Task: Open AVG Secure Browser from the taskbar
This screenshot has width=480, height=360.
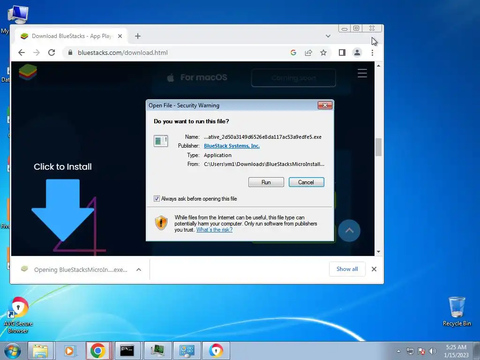Action: click(x=216, y=351)
